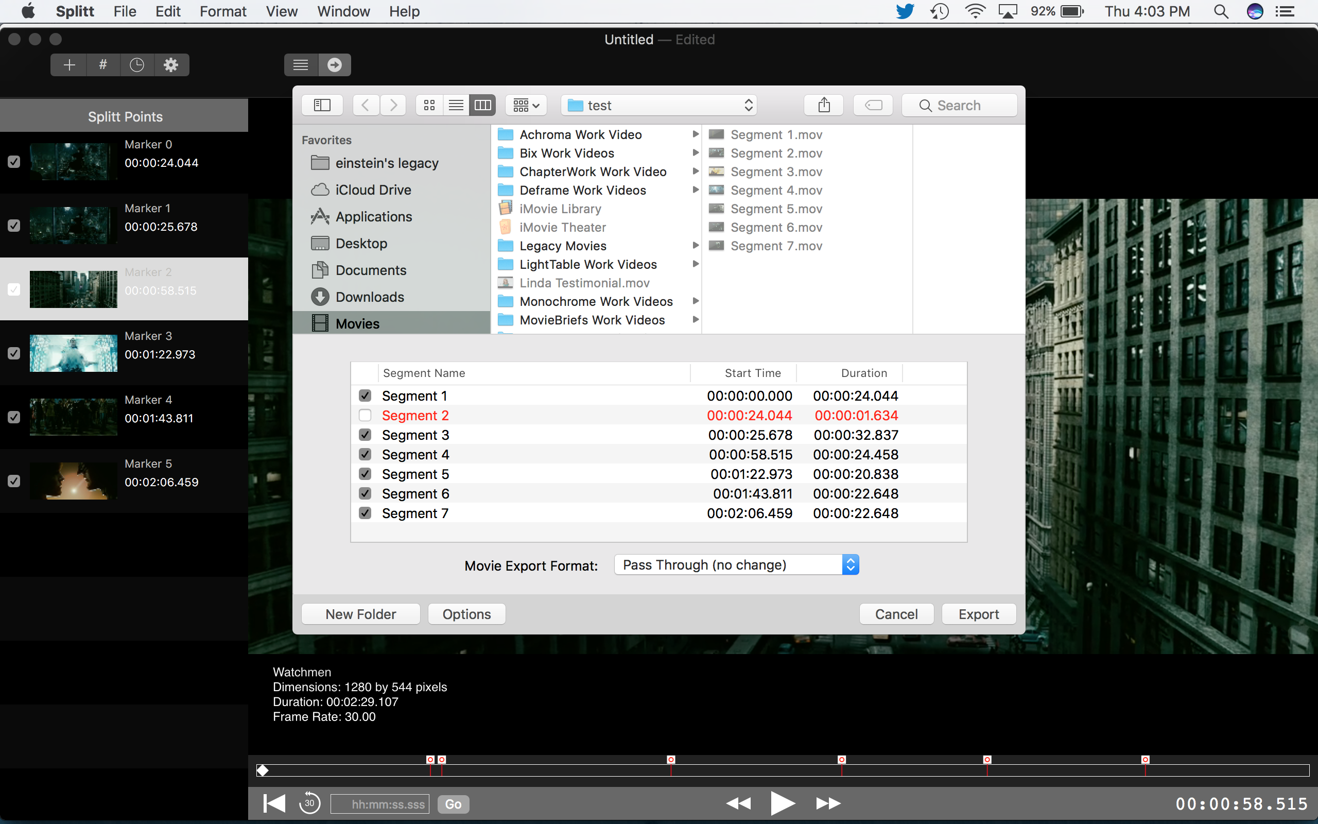Uncheck the Segment 5 checkbox
The image size is (1318, 824).
365,474
